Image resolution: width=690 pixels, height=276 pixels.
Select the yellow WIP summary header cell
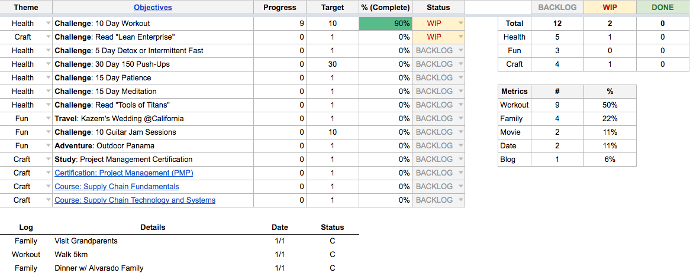point(610,8)
